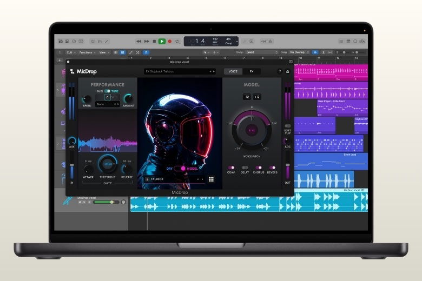Open scale dropdown showing None
422x281 pixels.
click(x=108, y=104)
